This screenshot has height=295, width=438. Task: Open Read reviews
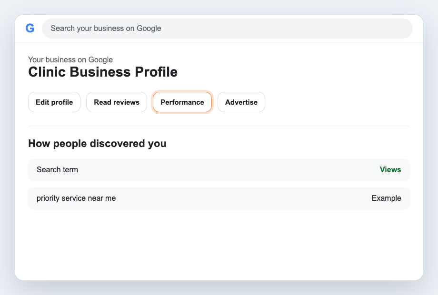click(117, 102)
